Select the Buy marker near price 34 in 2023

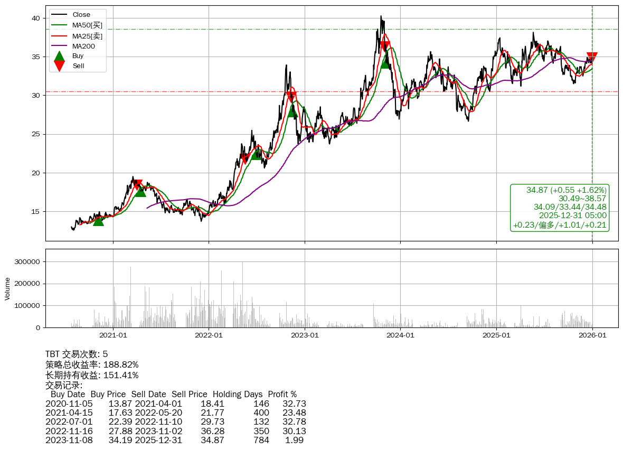[385, 63]
